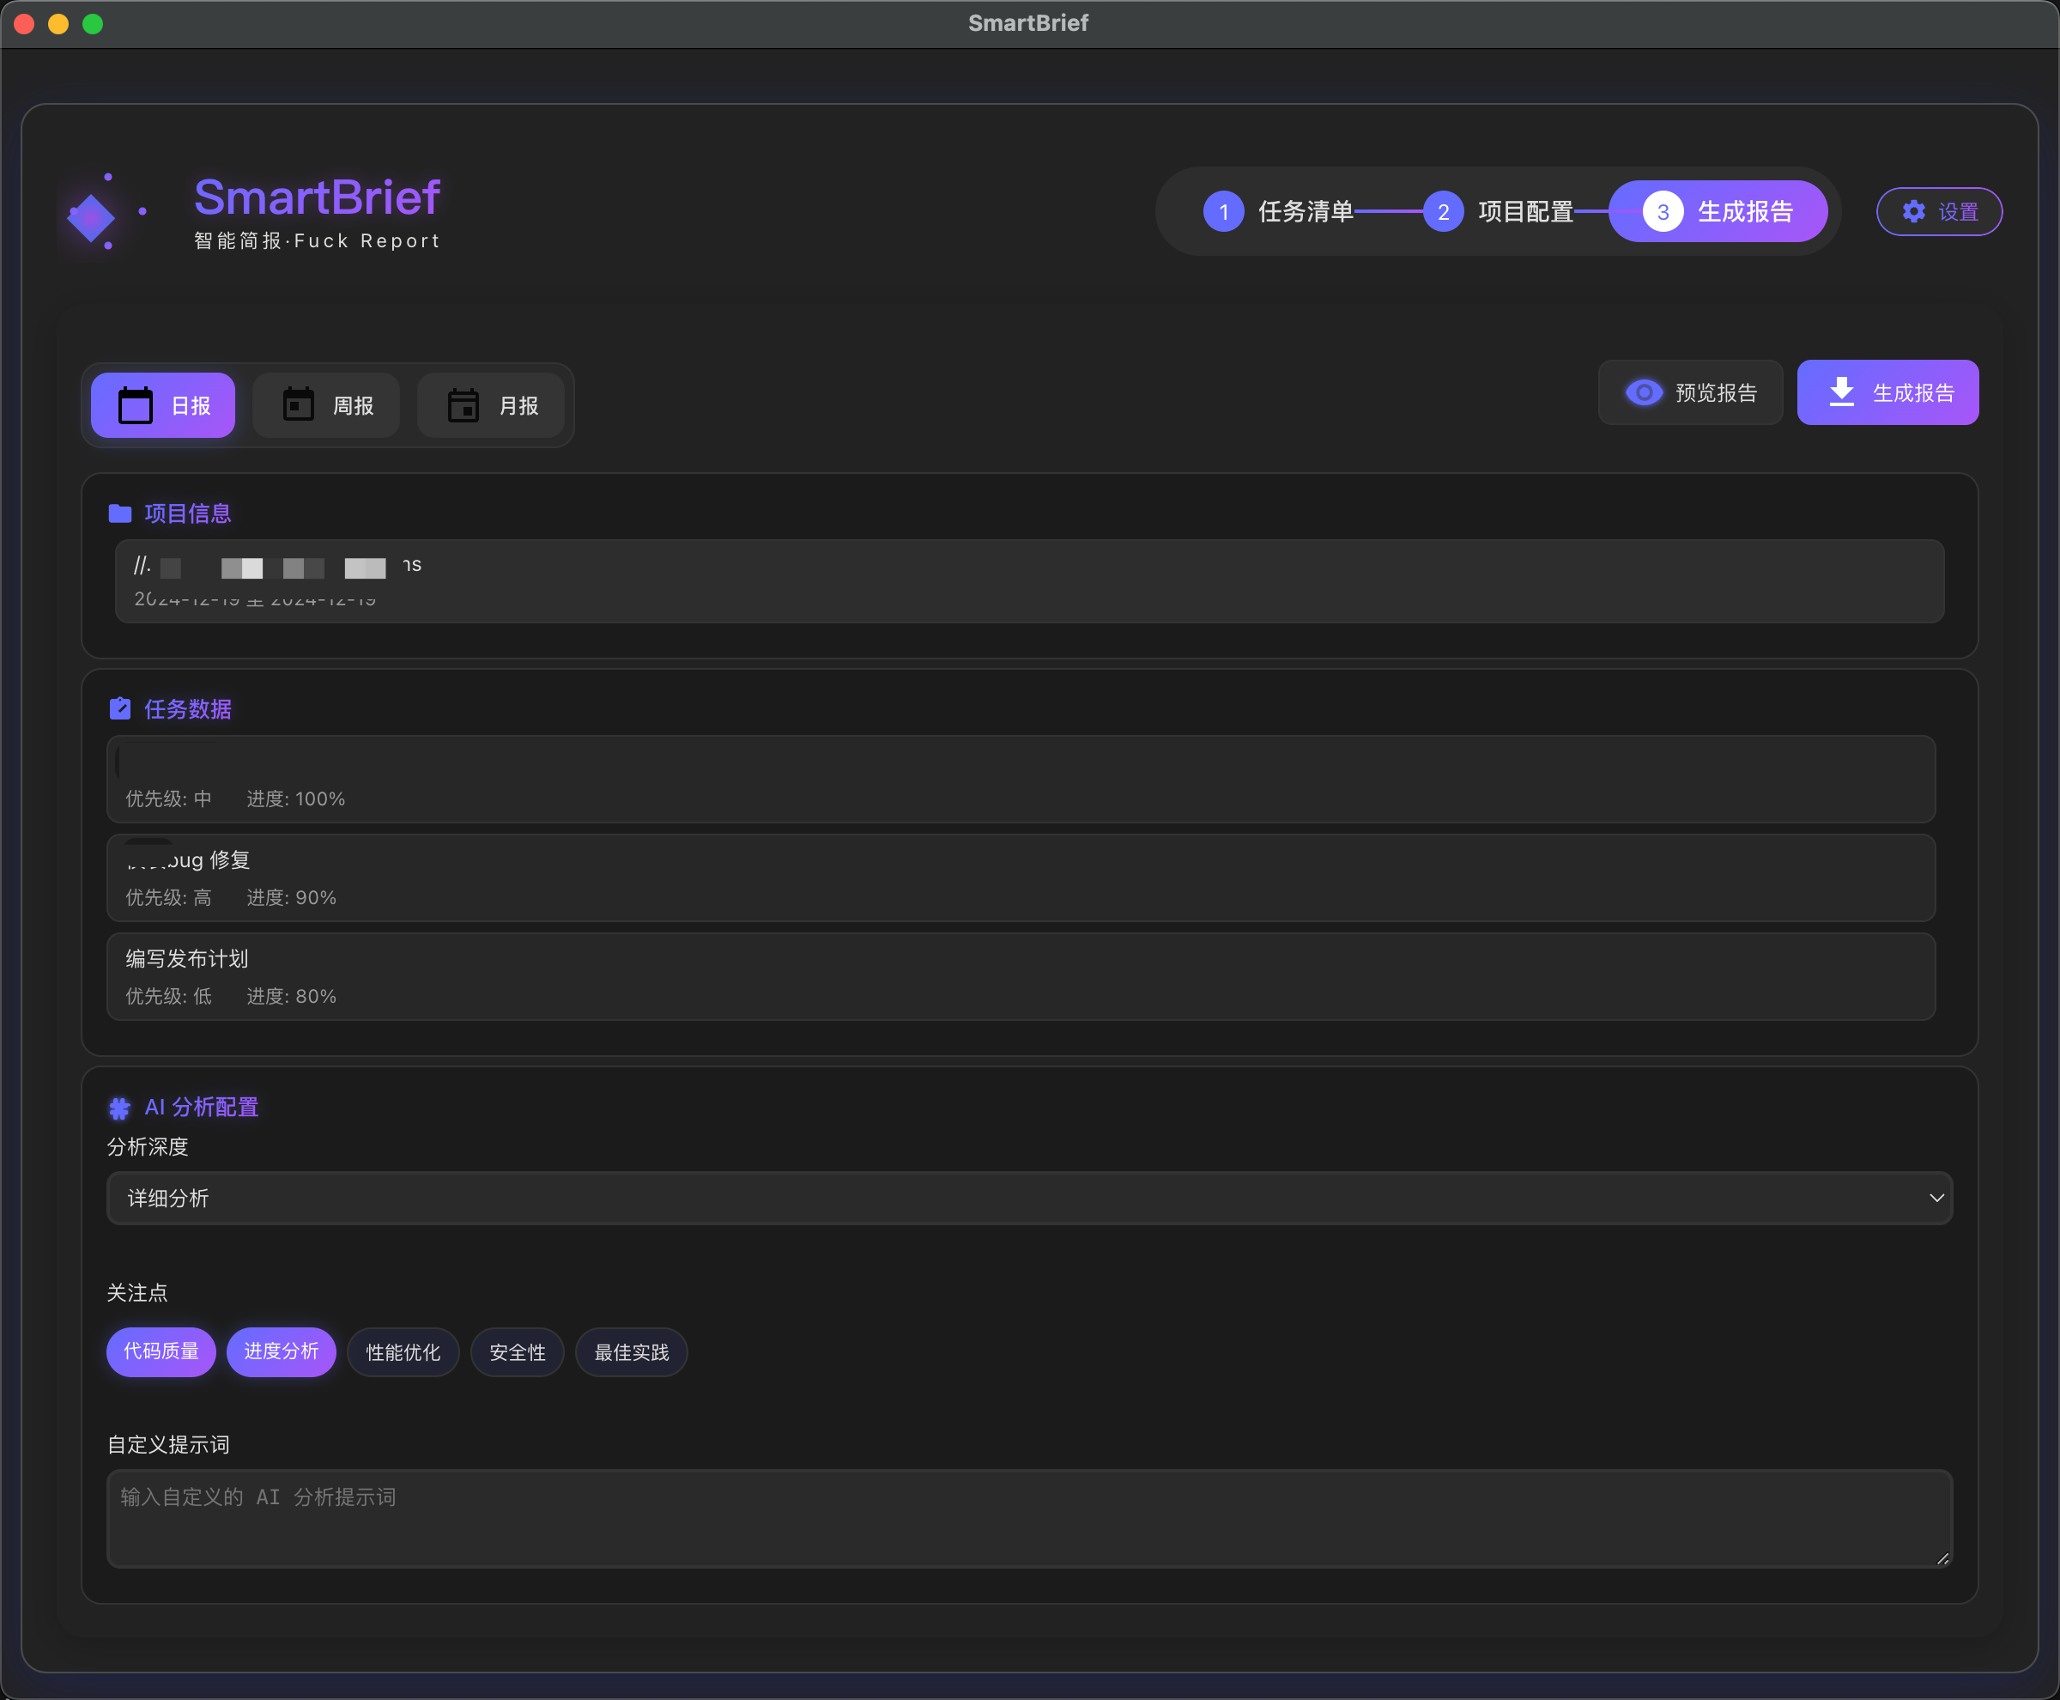Image resolution: width=2060 pixels, height=1700 pixels.
Task: Click the clipboard icon beside 任务数据
Action: click(x=119, y=709)
